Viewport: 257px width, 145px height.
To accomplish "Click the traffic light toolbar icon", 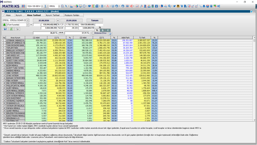I will click(153, 6).
